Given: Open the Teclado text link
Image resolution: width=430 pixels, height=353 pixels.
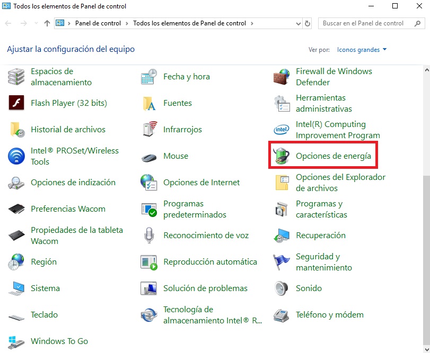Looking at the screenshot, I should coord(44,315).
